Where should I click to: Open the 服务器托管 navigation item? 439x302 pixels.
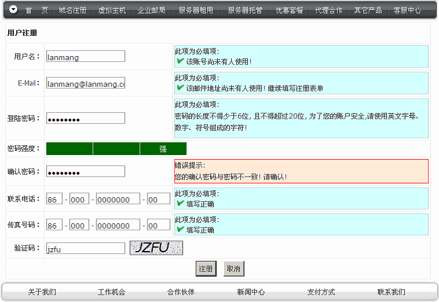click(x=245, y=10)
